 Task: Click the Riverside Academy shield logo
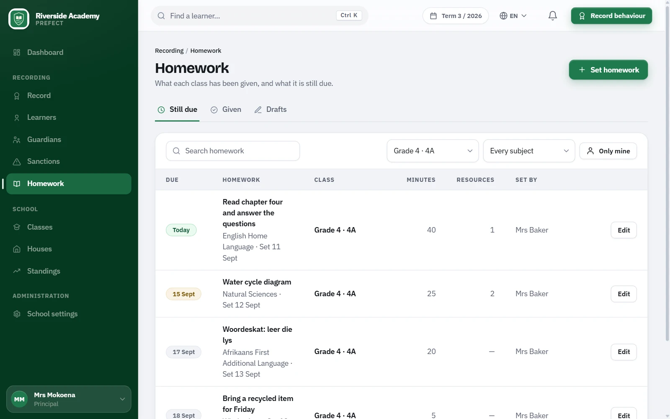[19, 19]
